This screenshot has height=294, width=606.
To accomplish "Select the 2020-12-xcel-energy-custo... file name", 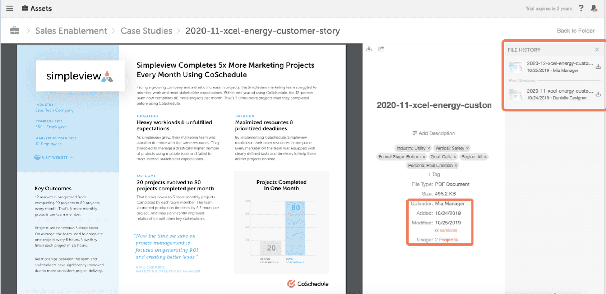I will click(560, 63).
